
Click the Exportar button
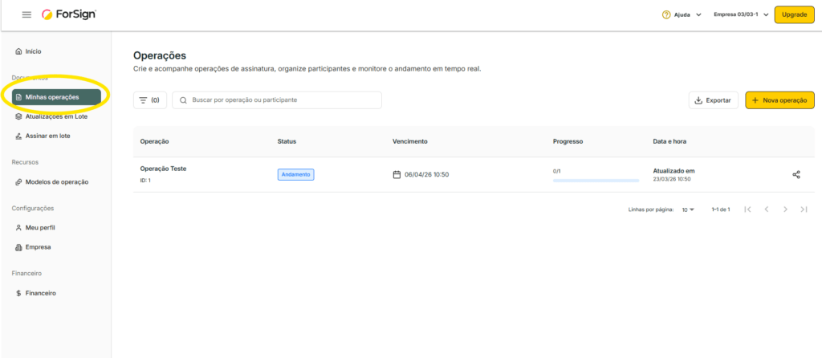coord(713,100)
